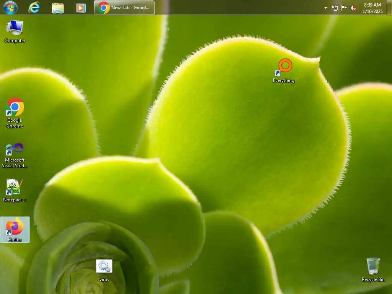Screen dimensions: 392x294
Task: Select the Google Chrome desktop shortcut
Action: (15, 113)
